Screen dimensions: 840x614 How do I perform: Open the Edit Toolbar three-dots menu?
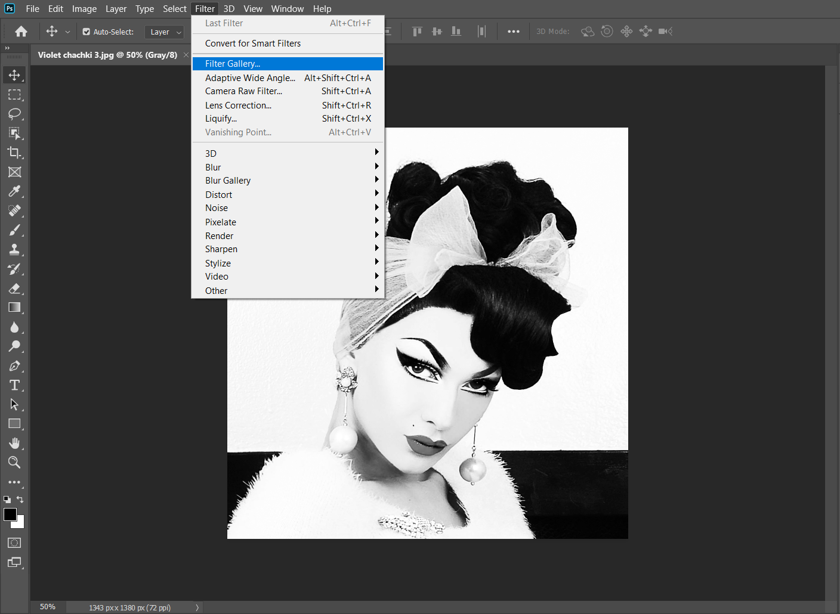point(14,482)
